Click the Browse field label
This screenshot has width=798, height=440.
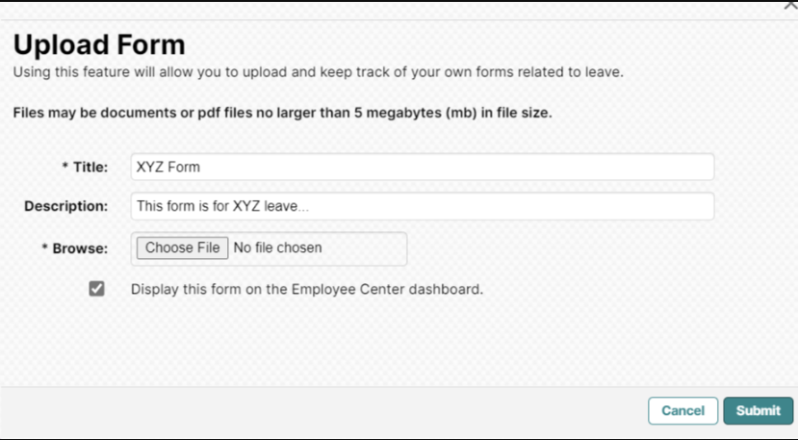80,248
